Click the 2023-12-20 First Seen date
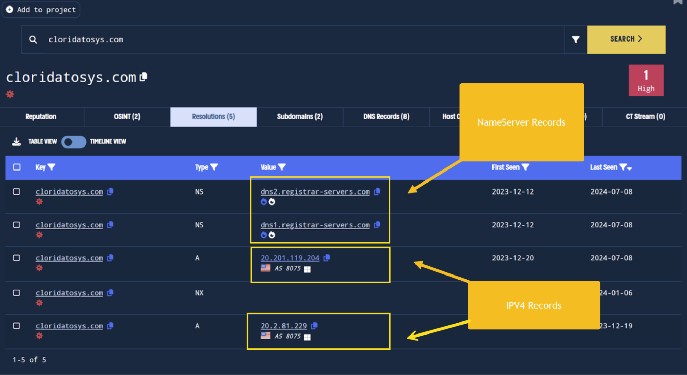Viewport: 687px width, 375px height. point(513,258)
